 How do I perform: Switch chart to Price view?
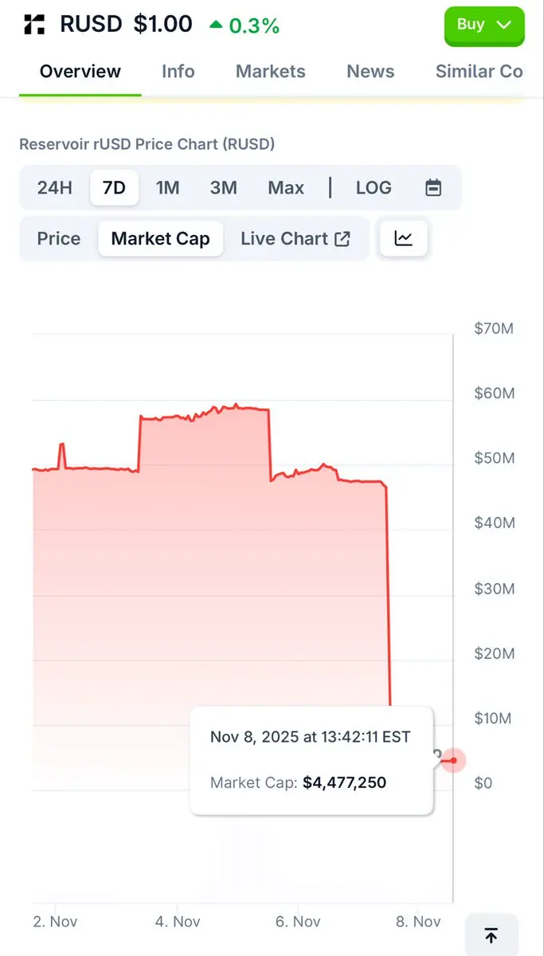pyautogui.click(x=59, y=239)
